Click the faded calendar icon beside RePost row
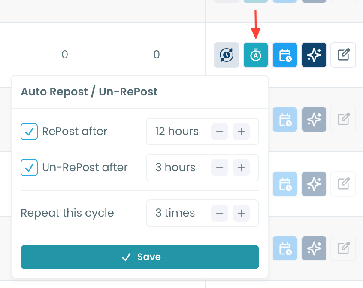363x288 pixels. coord(285,119)
